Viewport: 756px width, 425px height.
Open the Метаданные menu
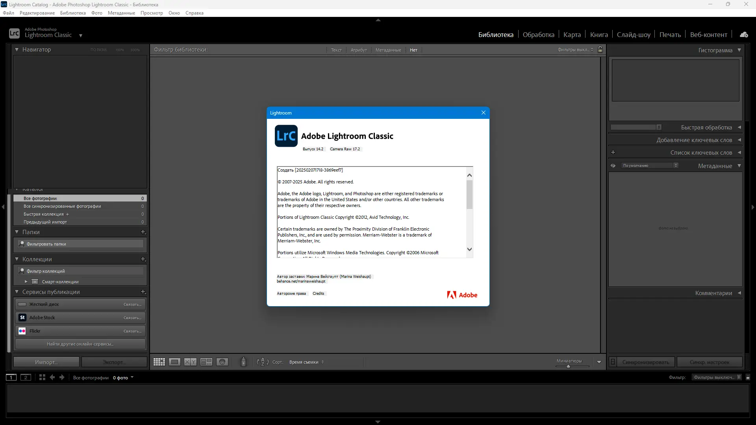pos(121,13)
